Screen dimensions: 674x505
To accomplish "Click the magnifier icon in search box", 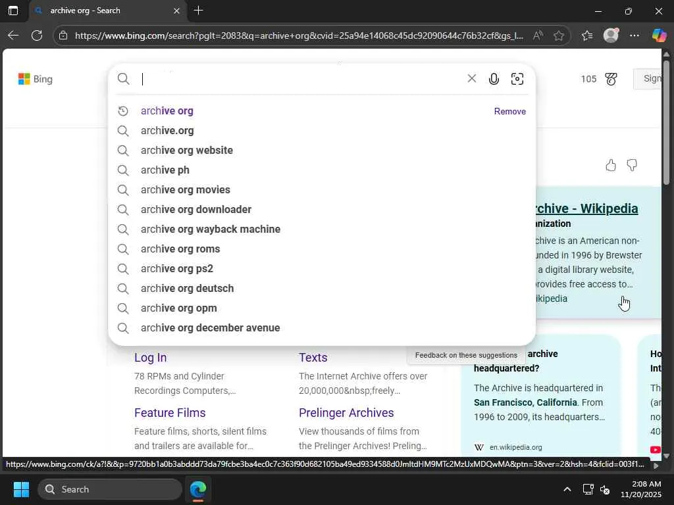I will 123,79.
